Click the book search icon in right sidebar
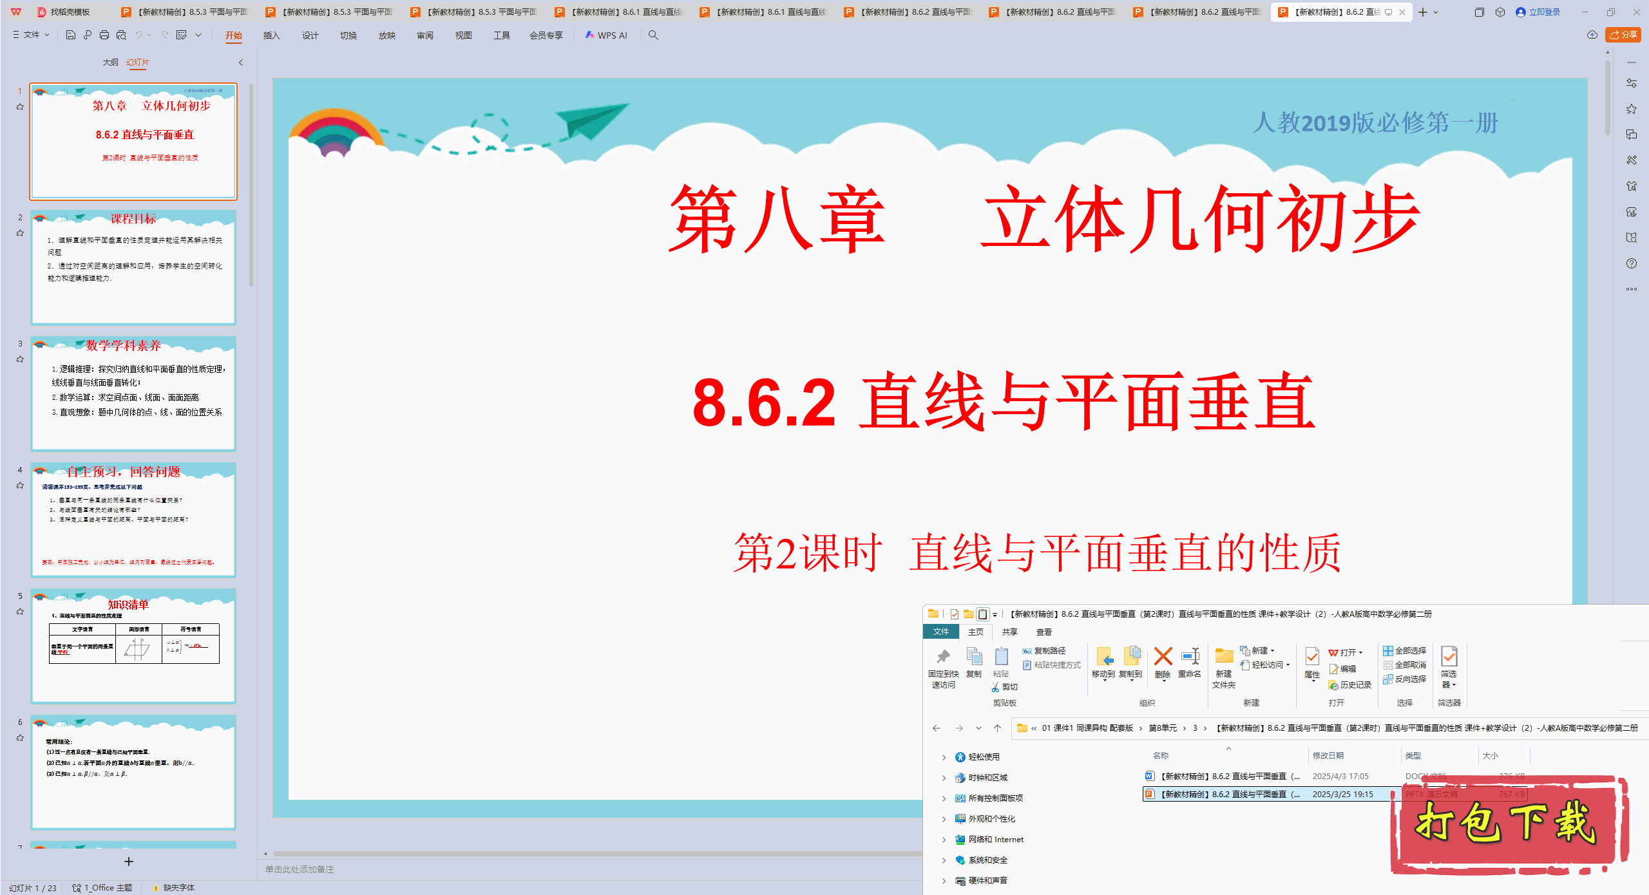This screenshot has height=895, width=1649. tap(1631, 238)
